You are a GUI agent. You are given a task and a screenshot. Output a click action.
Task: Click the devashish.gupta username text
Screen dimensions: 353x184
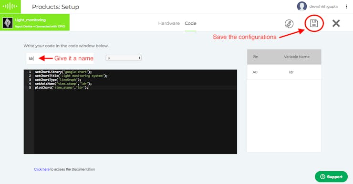[323, 7]
